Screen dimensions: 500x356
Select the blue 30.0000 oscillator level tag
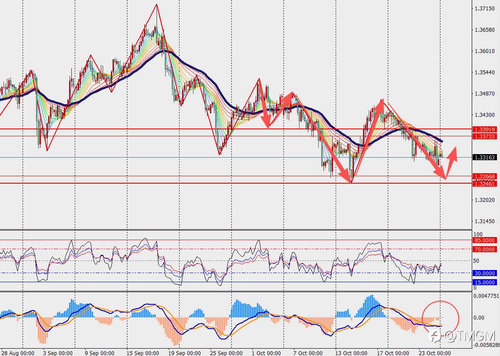coord(485,273)
